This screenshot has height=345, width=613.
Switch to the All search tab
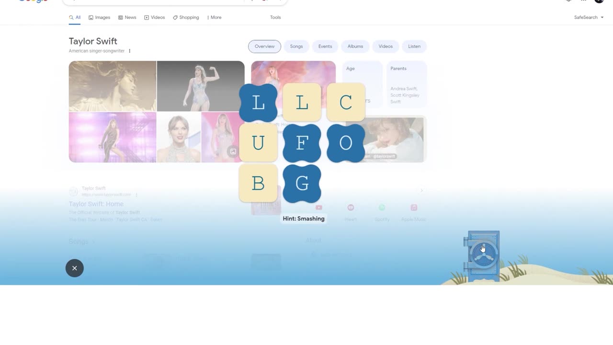click(x=75, y=17)
